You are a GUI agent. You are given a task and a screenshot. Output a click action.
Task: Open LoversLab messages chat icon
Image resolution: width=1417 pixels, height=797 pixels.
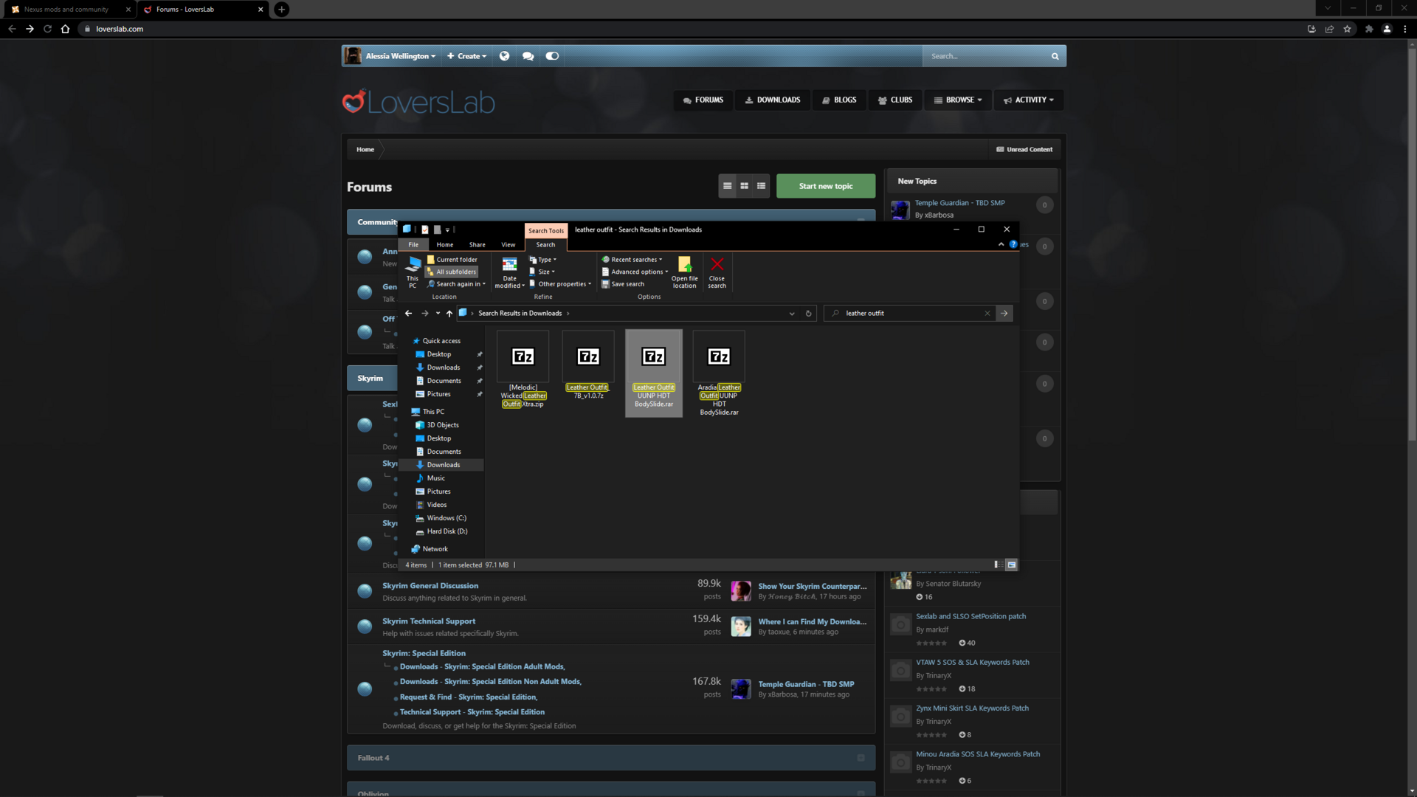(528, 56)
